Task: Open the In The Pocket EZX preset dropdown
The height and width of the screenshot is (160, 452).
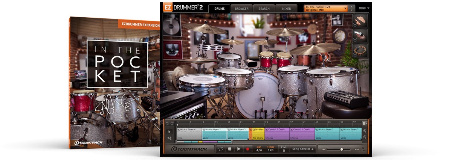Action: [326, 8]
